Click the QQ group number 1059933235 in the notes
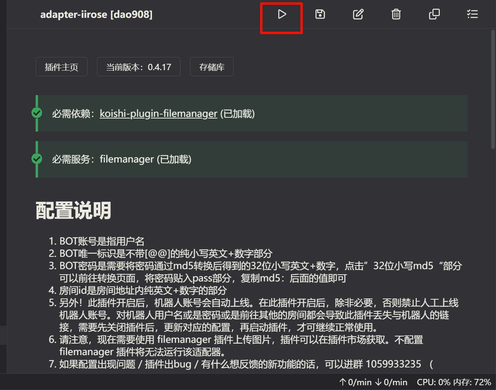This screenshot has height=390, width=496. [x=394, y=364]
